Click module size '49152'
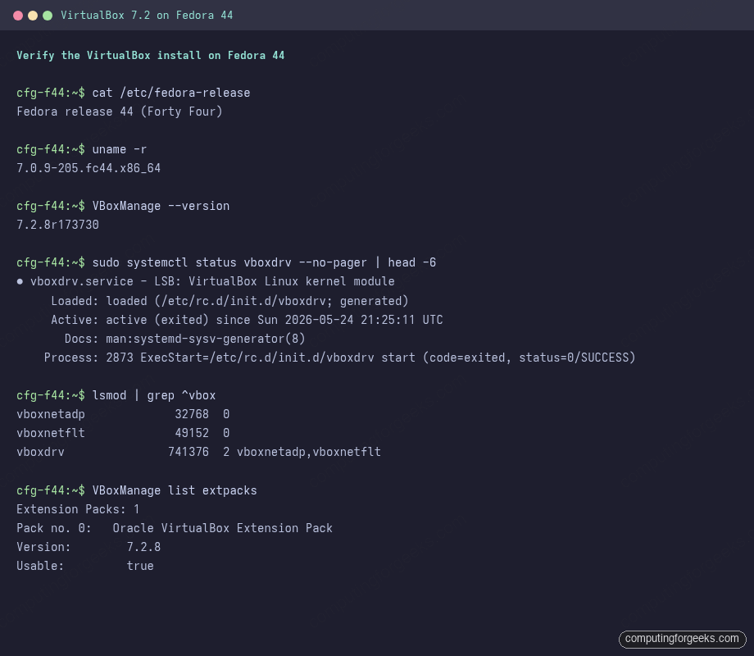 192,433
